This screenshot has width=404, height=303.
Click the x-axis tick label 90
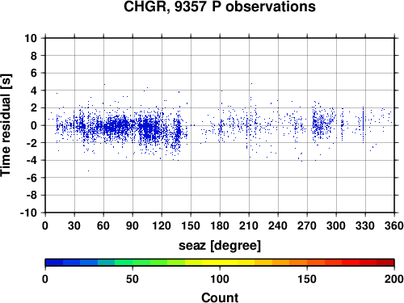tap(133, 225)
